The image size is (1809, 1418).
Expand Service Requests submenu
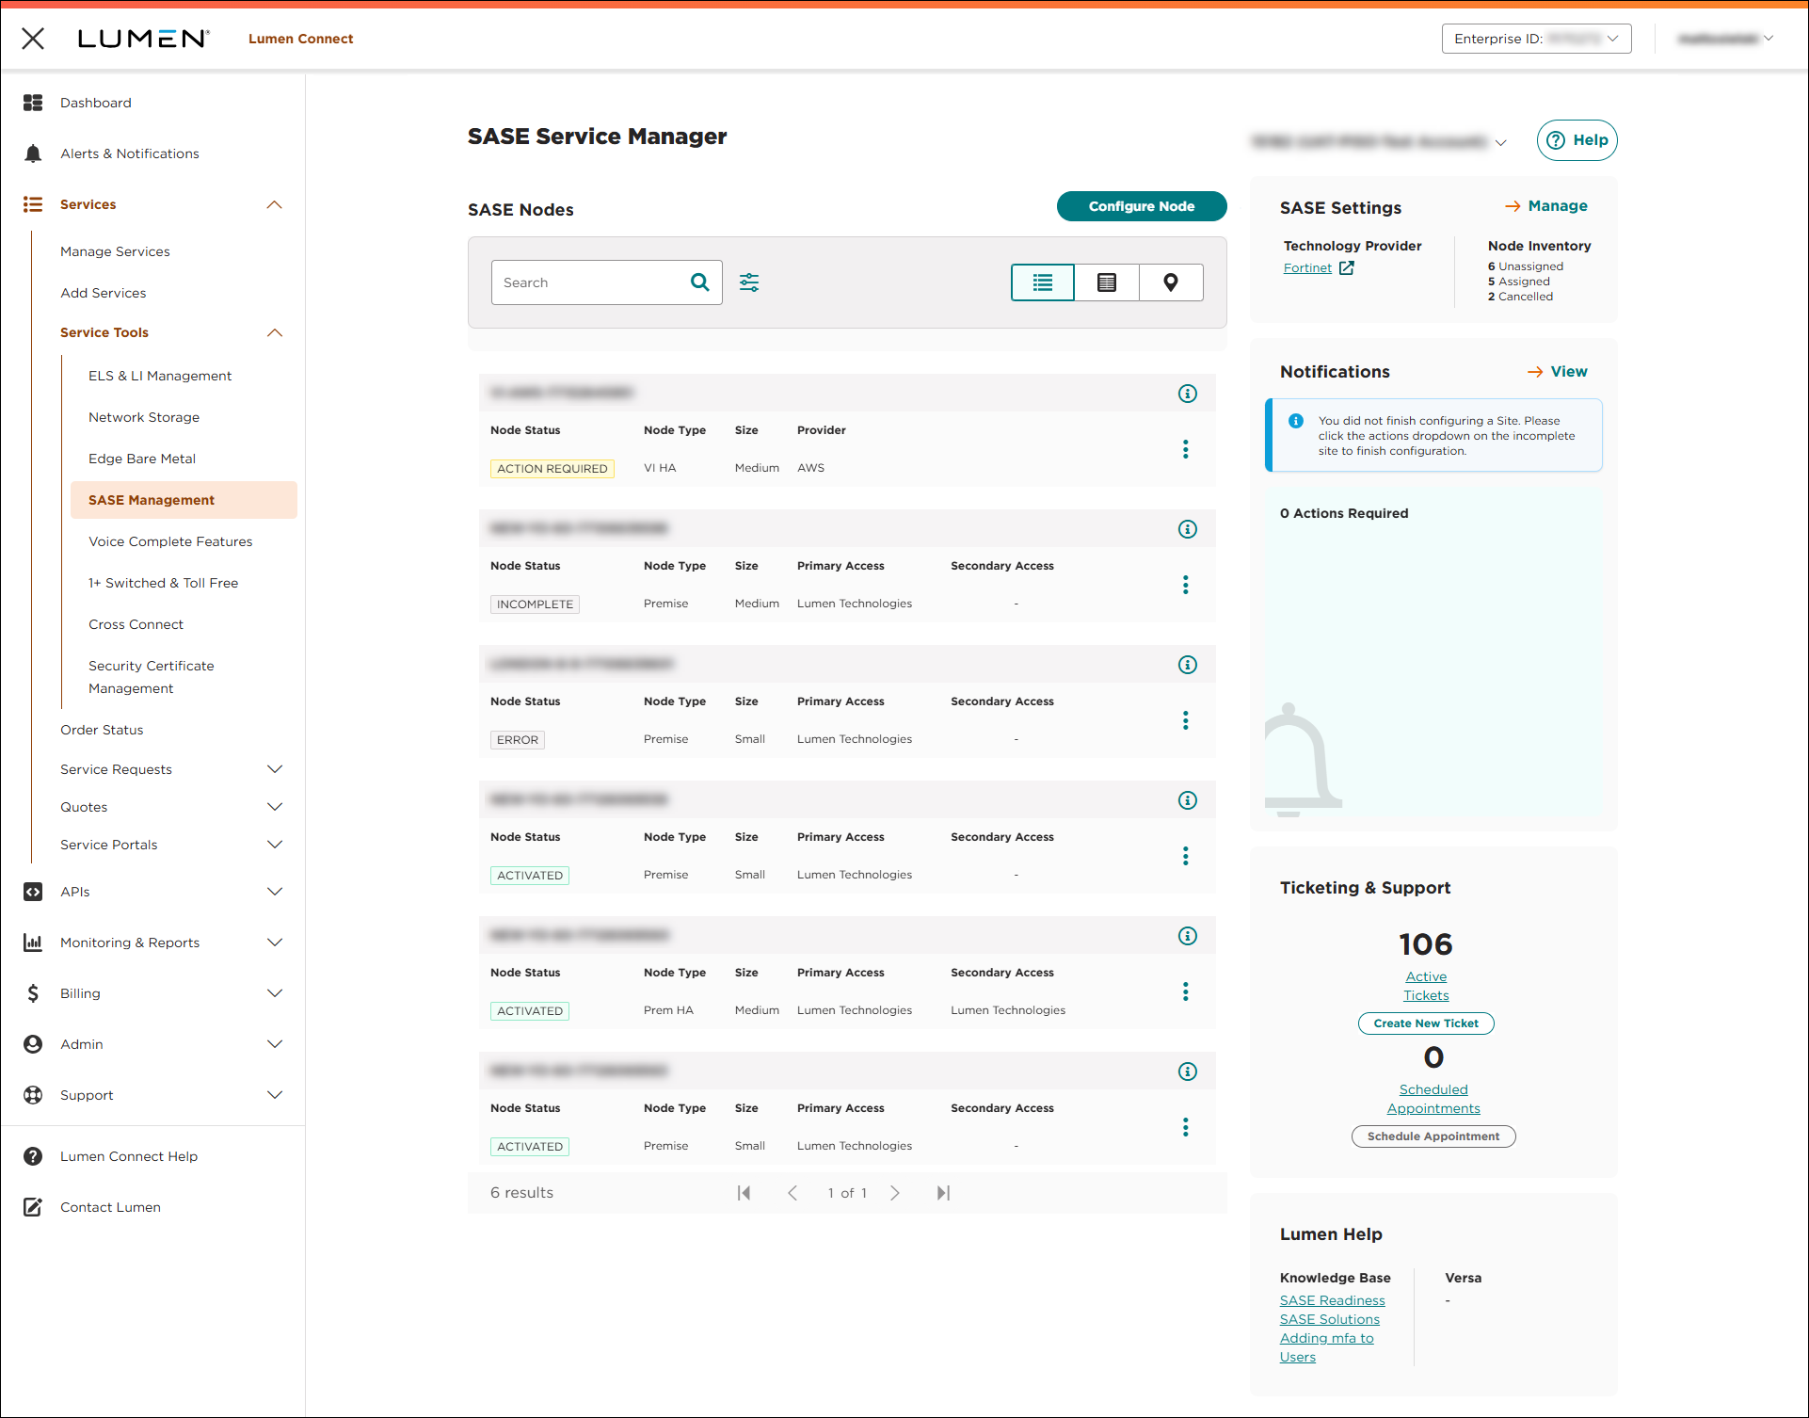tap(275, 769)
